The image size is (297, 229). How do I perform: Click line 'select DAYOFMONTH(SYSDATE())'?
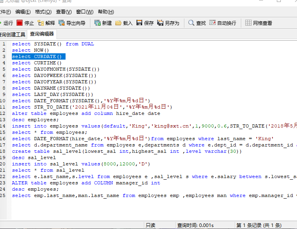tap(56, 69)
